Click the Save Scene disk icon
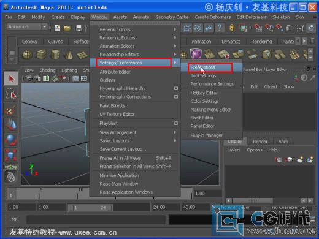Image resolution: width=319 pixels, height=239 pixels. pyautogui.click(x=79, y=28)
